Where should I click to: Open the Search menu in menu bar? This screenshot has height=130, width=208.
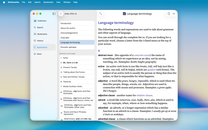click(38, 2)
